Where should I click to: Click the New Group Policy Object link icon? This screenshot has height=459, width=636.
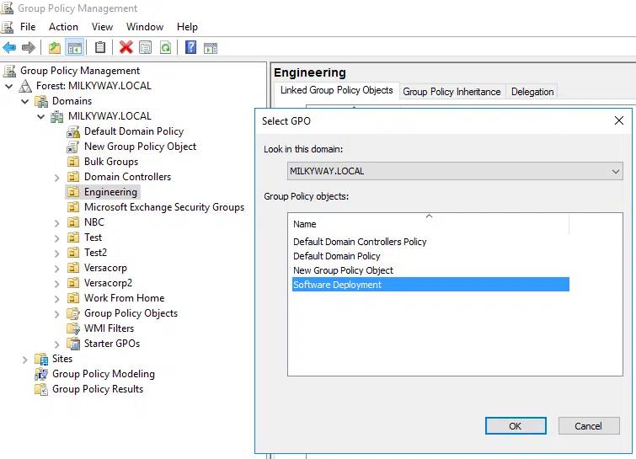click(x=73, y=147)
